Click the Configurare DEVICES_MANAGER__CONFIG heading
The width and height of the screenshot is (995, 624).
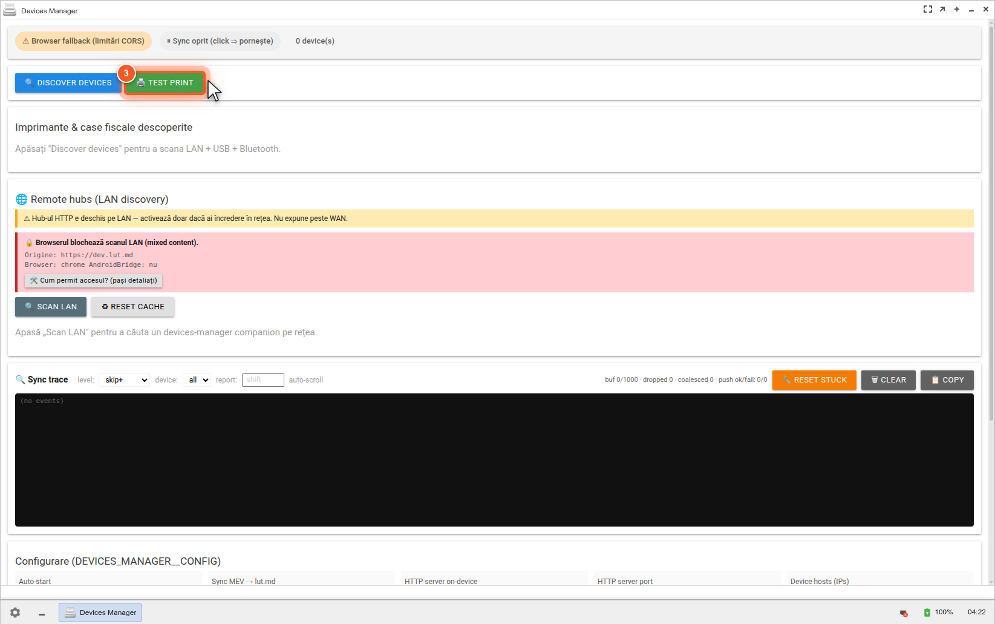118,562
